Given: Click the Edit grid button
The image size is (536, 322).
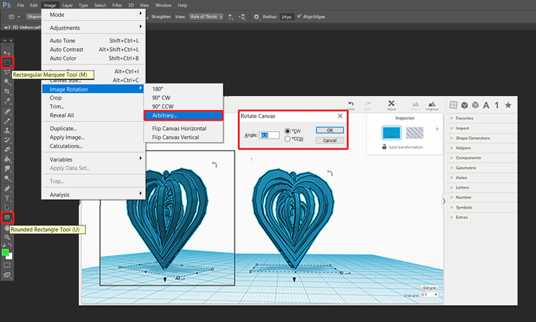Looking at the screenshot, I should [x=429, y=288].
